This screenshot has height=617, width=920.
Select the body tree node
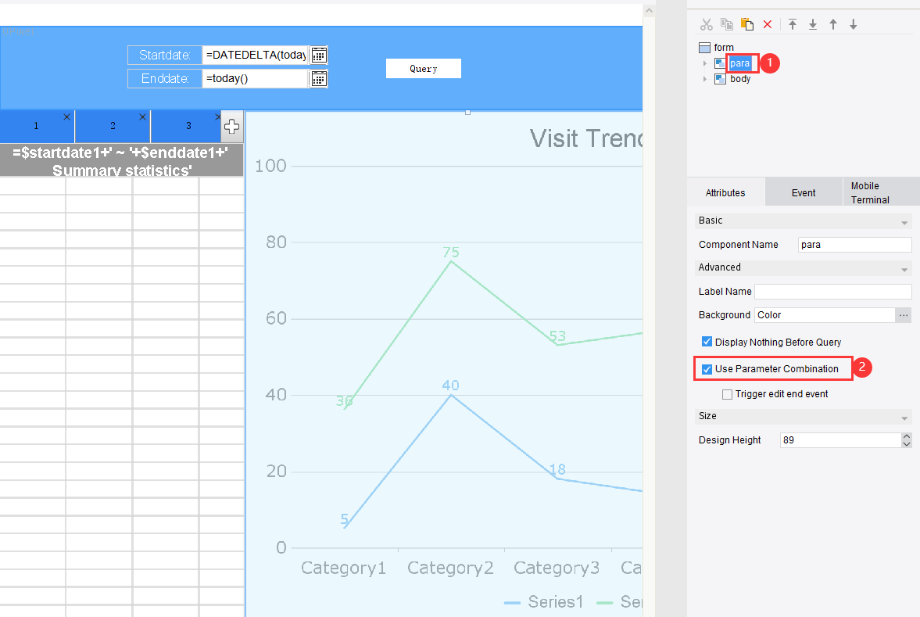pyautogui.click(x=740, y=79)
